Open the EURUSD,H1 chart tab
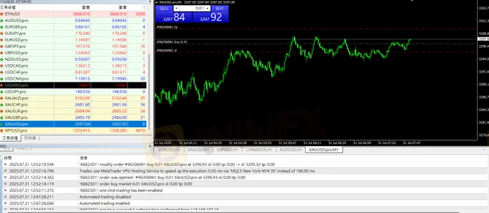 (169, 150)
